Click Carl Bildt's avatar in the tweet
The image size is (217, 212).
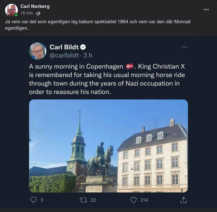[38, 51]
